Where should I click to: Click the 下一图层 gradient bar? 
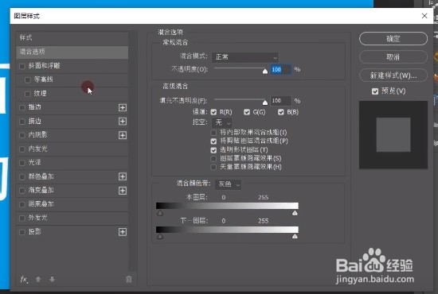pyautogui.click(x=227, y=230)
